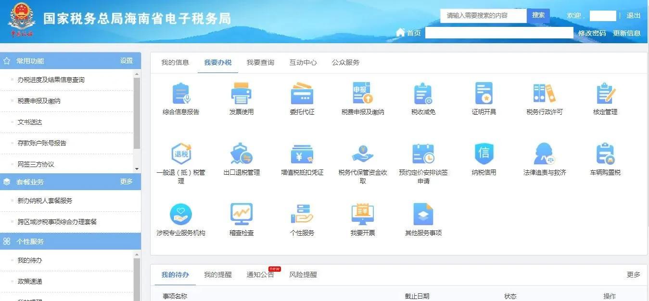Open 稽查检查 chart icon
The image size is (649, 301).
pos(242,215)
